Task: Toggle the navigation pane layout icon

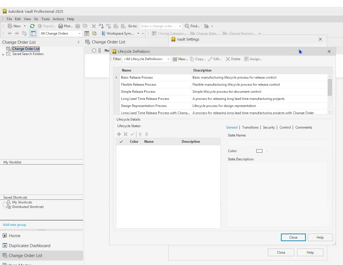Action: [x=33, y=33]
